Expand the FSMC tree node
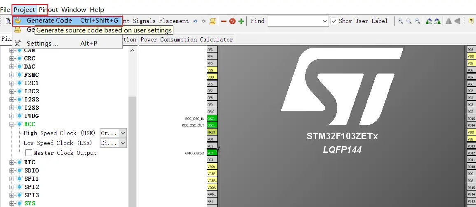This screenshot has height=207, width=476. click(x=12, y=75)
